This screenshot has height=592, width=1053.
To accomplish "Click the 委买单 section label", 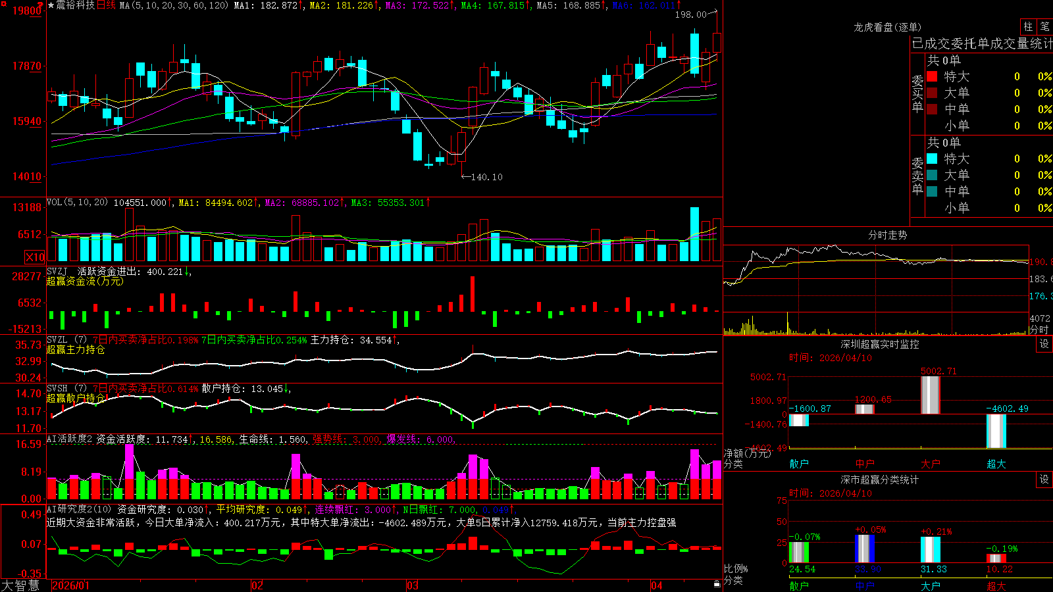I will coord(917,93).
